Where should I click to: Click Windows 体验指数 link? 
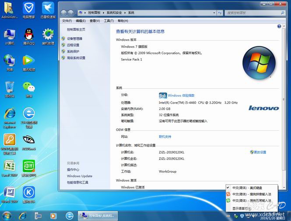coord(181,95)
